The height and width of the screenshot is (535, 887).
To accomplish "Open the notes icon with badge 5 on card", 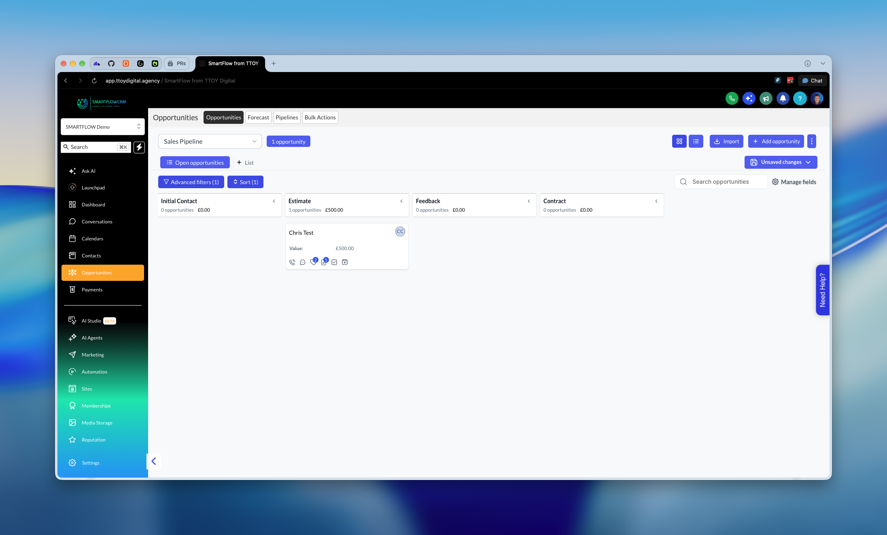I will pyautogui.click(x=324, y=262).
